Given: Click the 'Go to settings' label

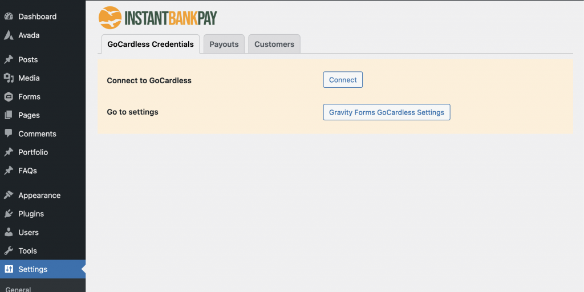Looking at the screenshot, I should click(132, 112).
